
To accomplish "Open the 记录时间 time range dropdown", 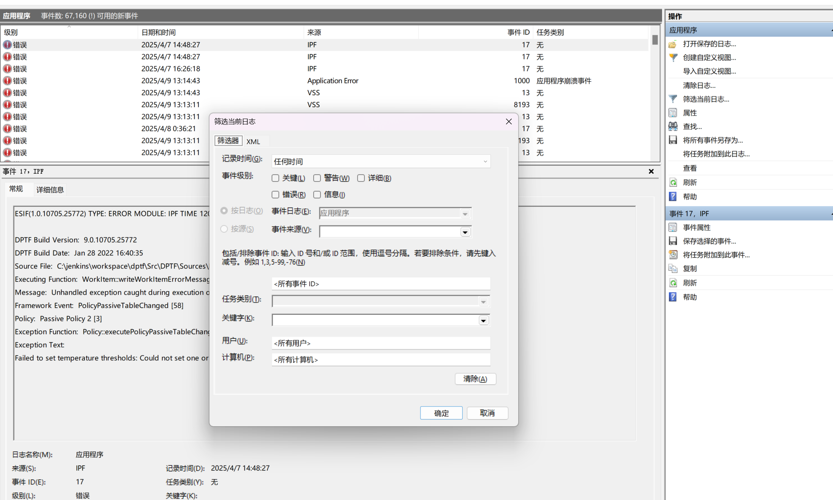I will click(x=381, y=162).
